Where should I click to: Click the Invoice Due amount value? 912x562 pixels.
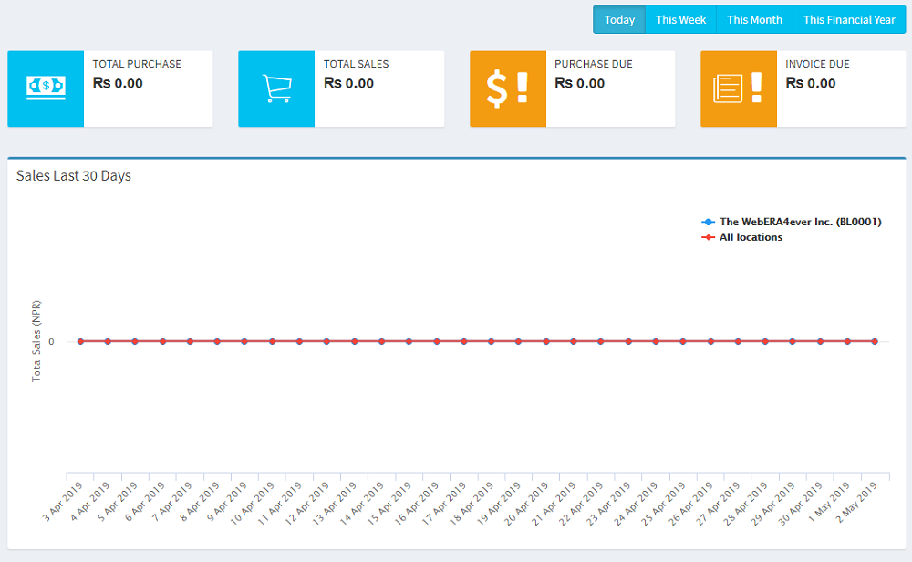point(810,83)
